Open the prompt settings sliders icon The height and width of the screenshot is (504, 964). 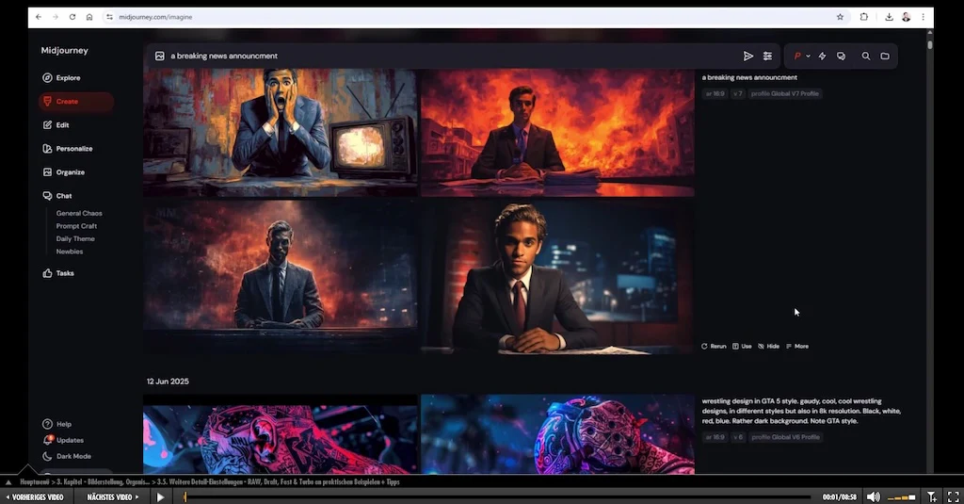click(x=768, y=57)
